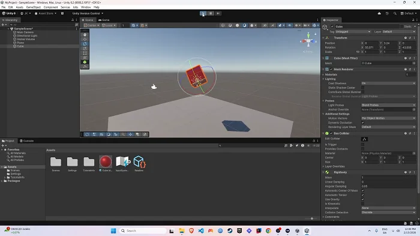Open the Assets menu
The width and height of the screenshot is (420, 236).
point(19,7)
